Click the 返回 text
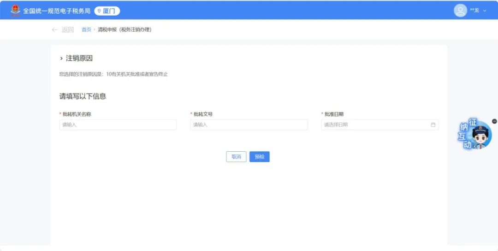The image size is (498, 251). 68,30
